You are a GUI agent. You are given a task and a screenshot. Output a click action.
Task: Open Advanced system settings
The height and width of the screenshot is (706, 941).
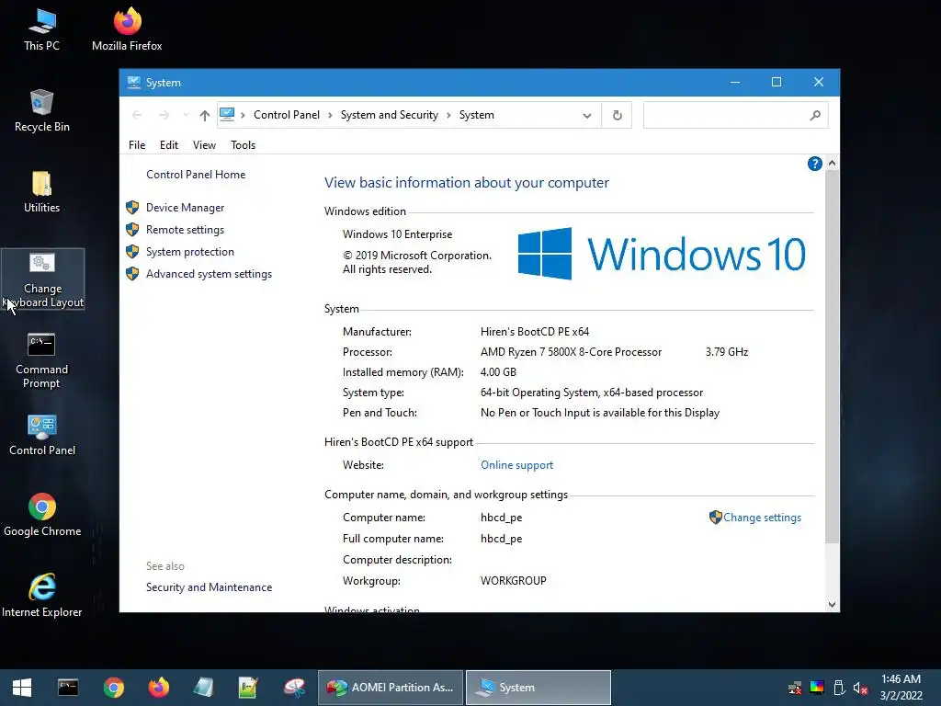(x=209, y=274)
